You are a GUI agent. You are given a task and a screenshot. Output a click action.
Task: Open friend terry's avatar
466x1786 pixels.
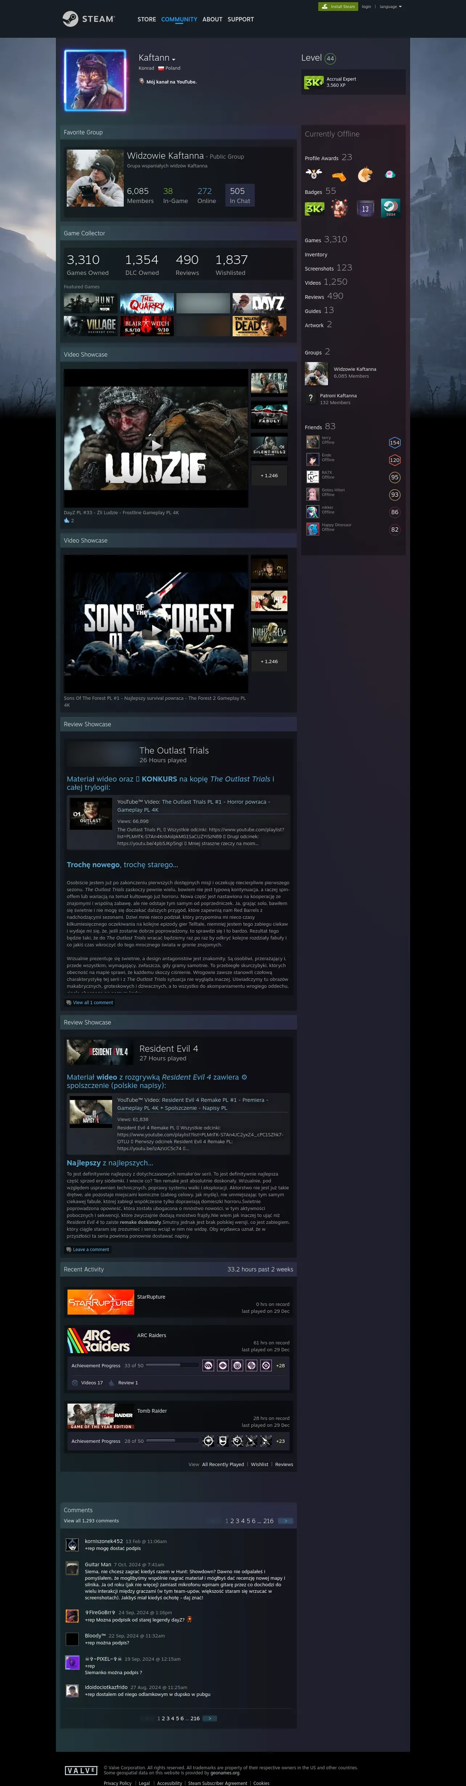[312, 442]
